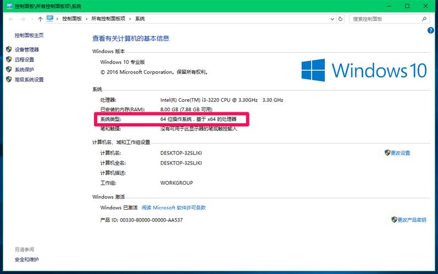Go up one level with the Up arrow
The width and height of the screenshot is (438, 274).
[40, 19]
